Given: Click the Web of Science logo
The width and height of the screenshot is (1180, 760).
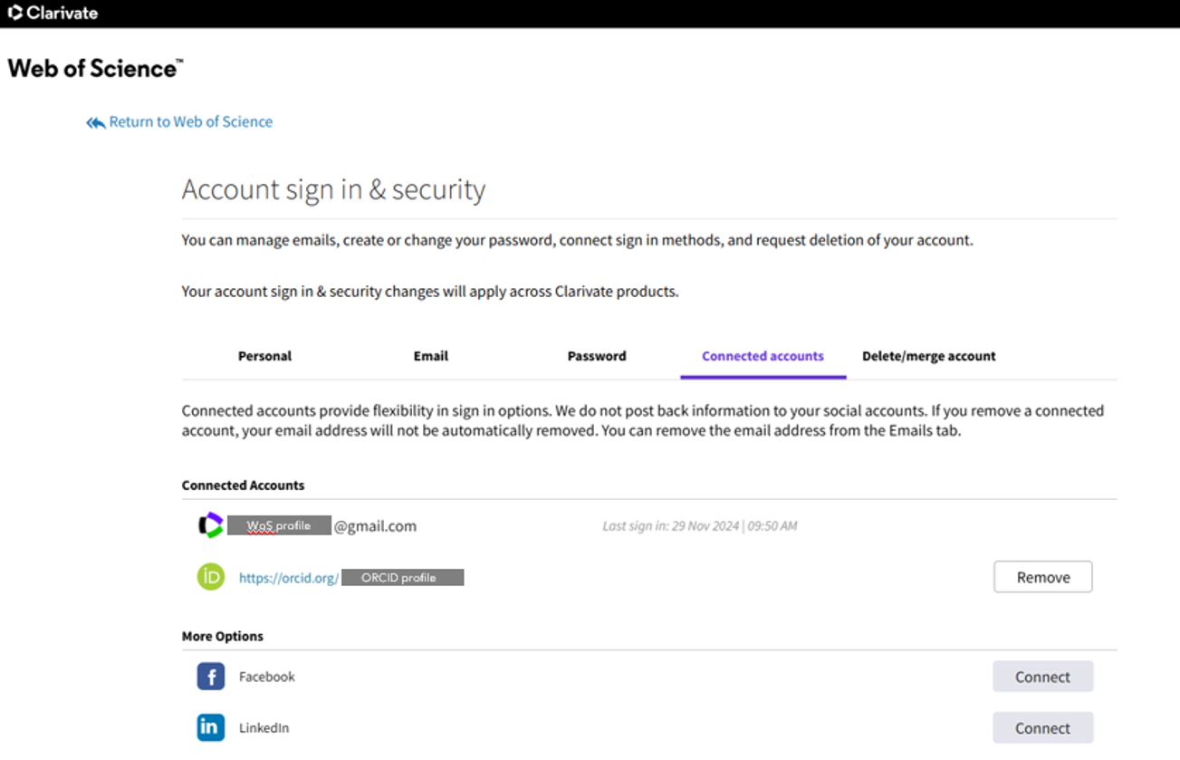Looking at the screenshot, I should pyautogui.click(x=95, y=68).
